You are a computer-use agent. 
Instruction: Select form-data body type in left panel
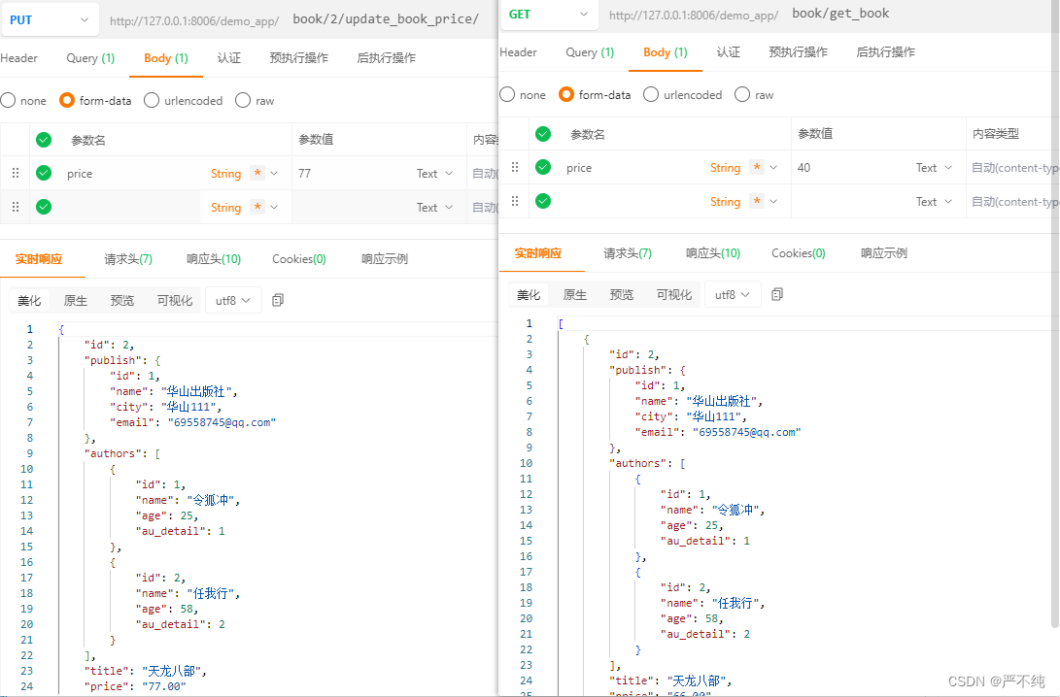[x=67, y=101]
